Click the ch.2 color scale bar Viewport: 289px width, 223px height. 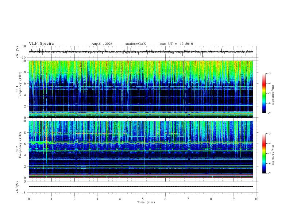click(x=264, y=153)
